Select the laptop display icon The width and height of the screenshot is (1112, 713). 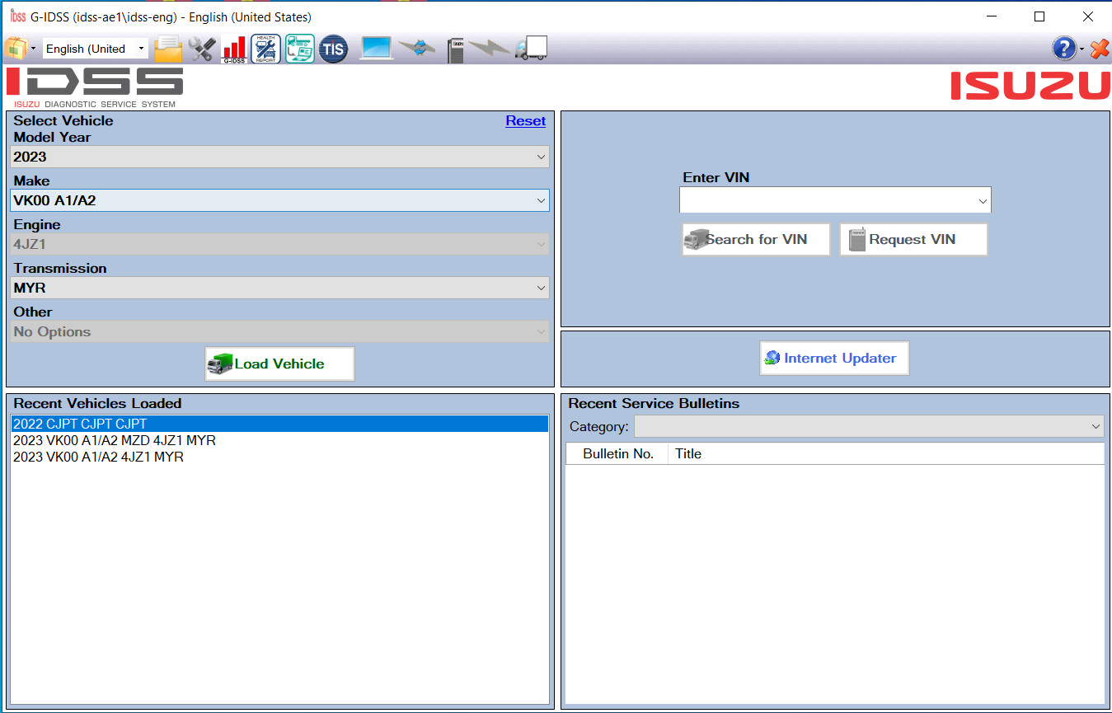coord(376,48)
